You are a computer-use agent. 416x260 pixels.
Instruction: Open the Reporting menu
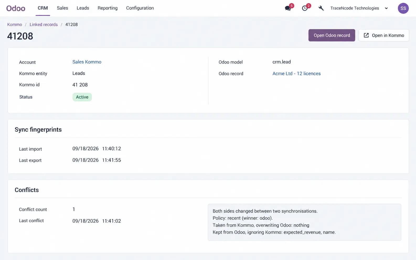[108, 8]
